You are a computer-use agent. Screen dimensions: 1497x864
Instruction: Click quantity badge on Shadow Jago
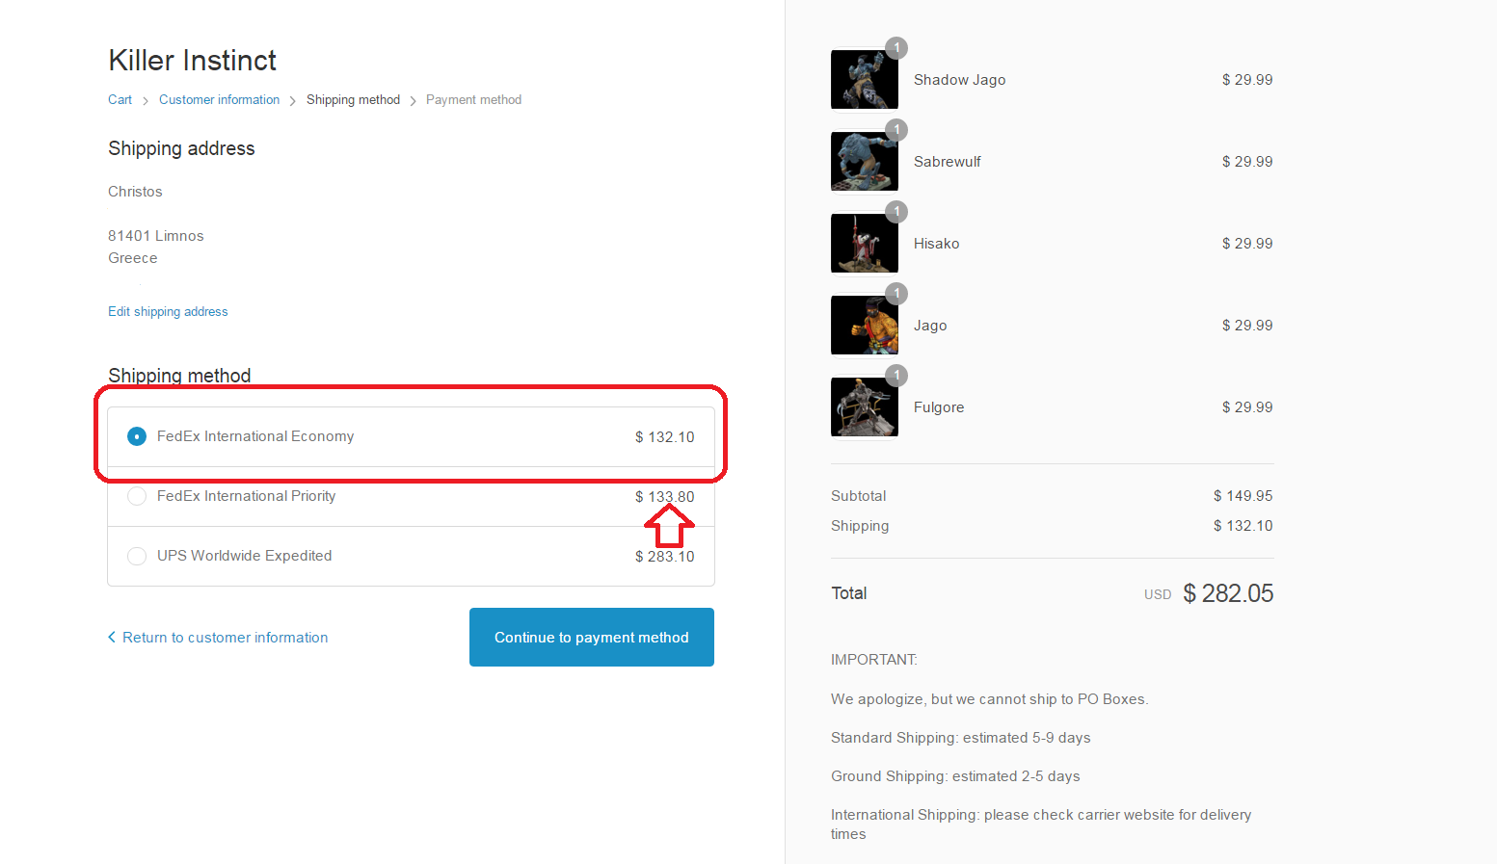pyautogui.click(x=896, y=48)
